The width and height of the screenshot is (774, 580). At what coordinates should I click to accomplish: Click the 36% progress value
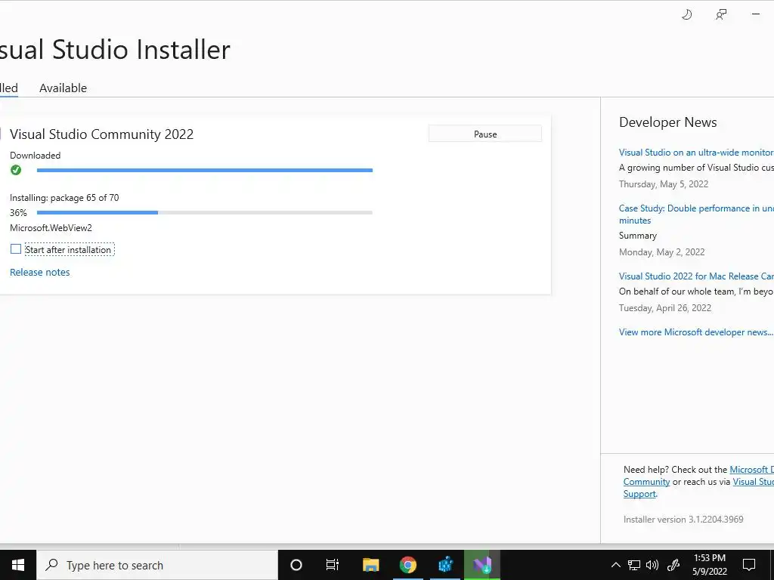tap(18, 212)
